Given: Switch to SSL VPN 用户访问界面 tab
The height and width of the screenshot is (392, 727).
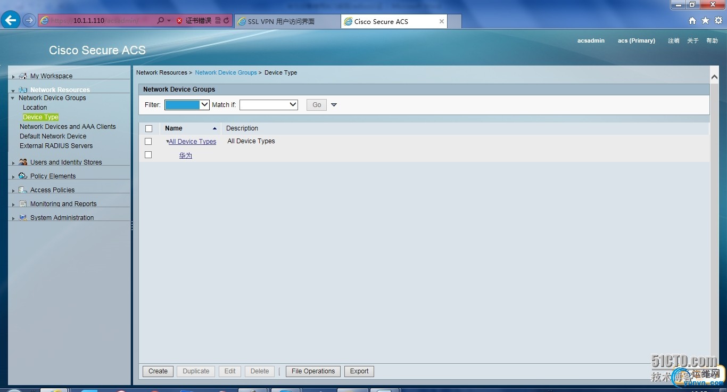Looking at the screenshot, I should point(287,21).
